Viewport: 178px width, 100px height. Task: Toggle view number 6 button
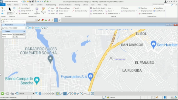tap(50, 94)
